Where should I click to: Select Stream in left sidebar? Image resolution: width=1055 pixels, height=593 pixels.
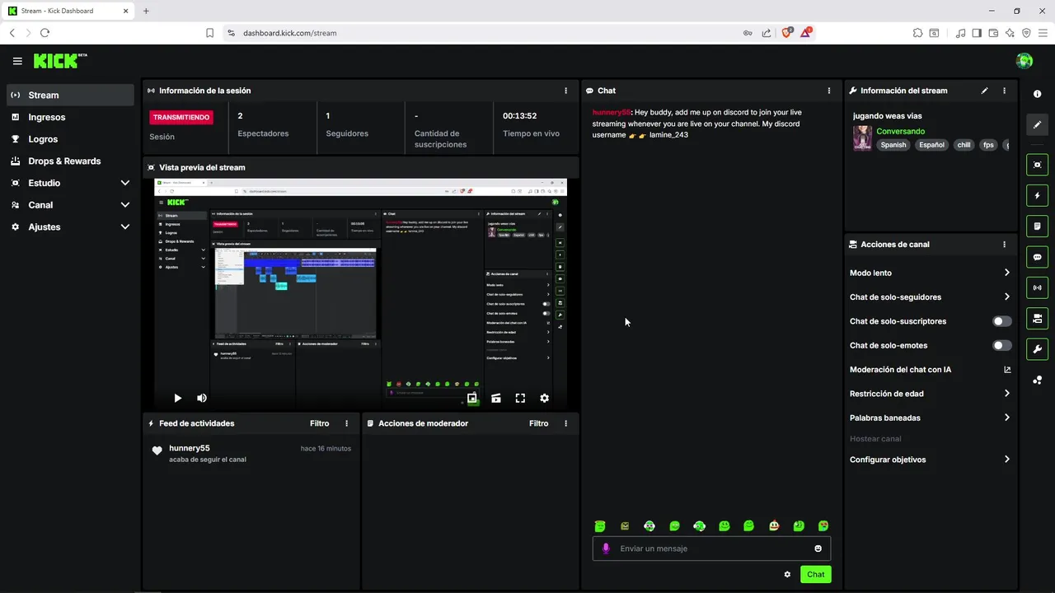click(x=70, y=95)
